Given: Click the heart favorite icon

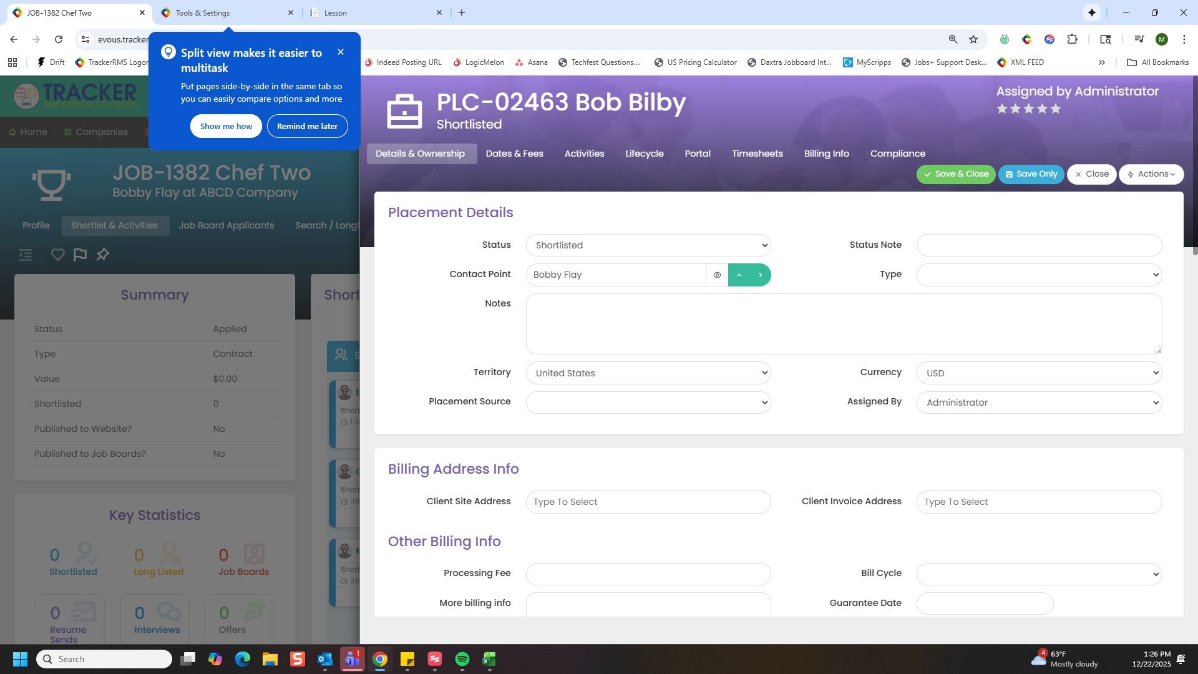Looking at the screenshot, I should click(x=57, y=255).
